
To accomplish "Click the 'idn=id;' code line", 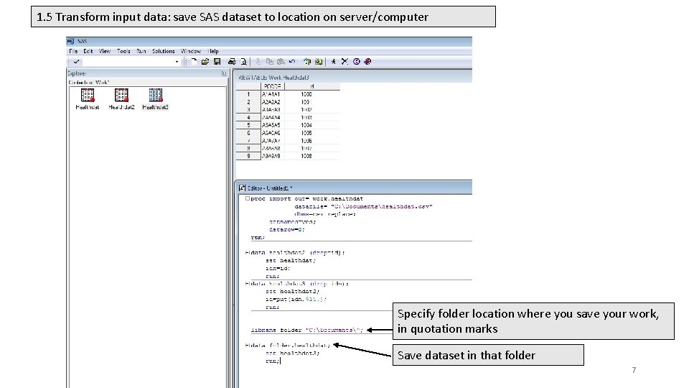I will click(x=278, y=268).
